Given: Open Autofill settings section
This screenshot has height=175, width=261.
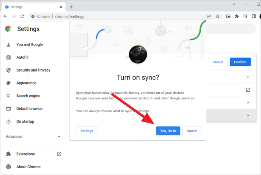Looking at the screenshot, I should [x=22, y=57].
